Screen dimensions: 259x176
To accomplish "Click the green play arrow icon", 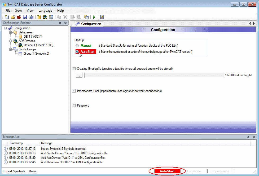I will point(94,17).
